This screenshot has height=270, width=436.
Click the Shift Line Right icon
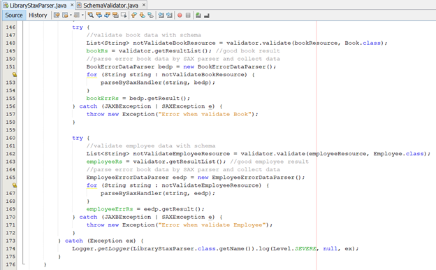pos(169,15)
